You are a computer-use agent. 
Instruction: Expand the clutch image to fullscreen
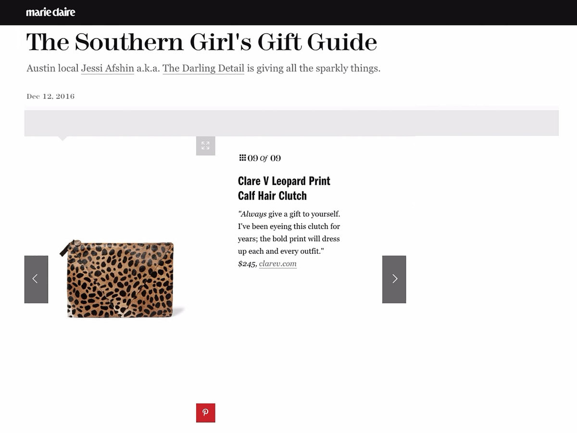(x=206, y=146)
